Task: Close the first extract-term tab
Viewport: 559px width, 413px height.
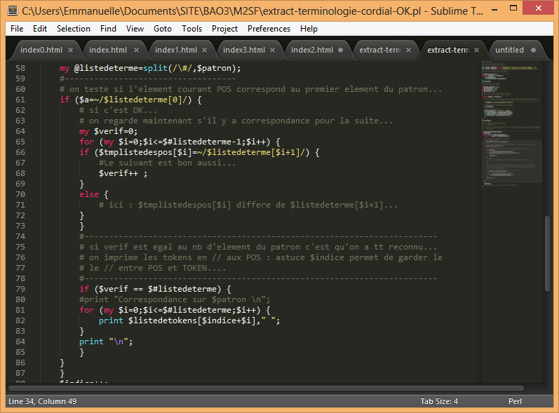Action: click(x=409, y=50)
